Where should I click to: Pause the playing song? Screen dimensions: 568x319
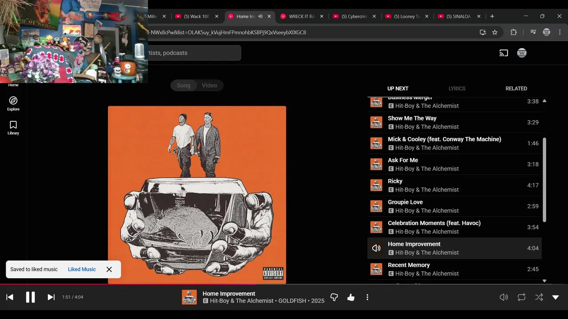30,297
